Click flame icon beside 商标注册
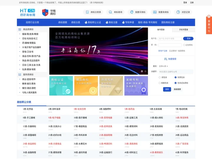 107,22
